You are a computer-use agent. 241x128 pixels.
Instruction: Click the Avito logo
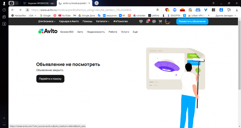point(48,31)
